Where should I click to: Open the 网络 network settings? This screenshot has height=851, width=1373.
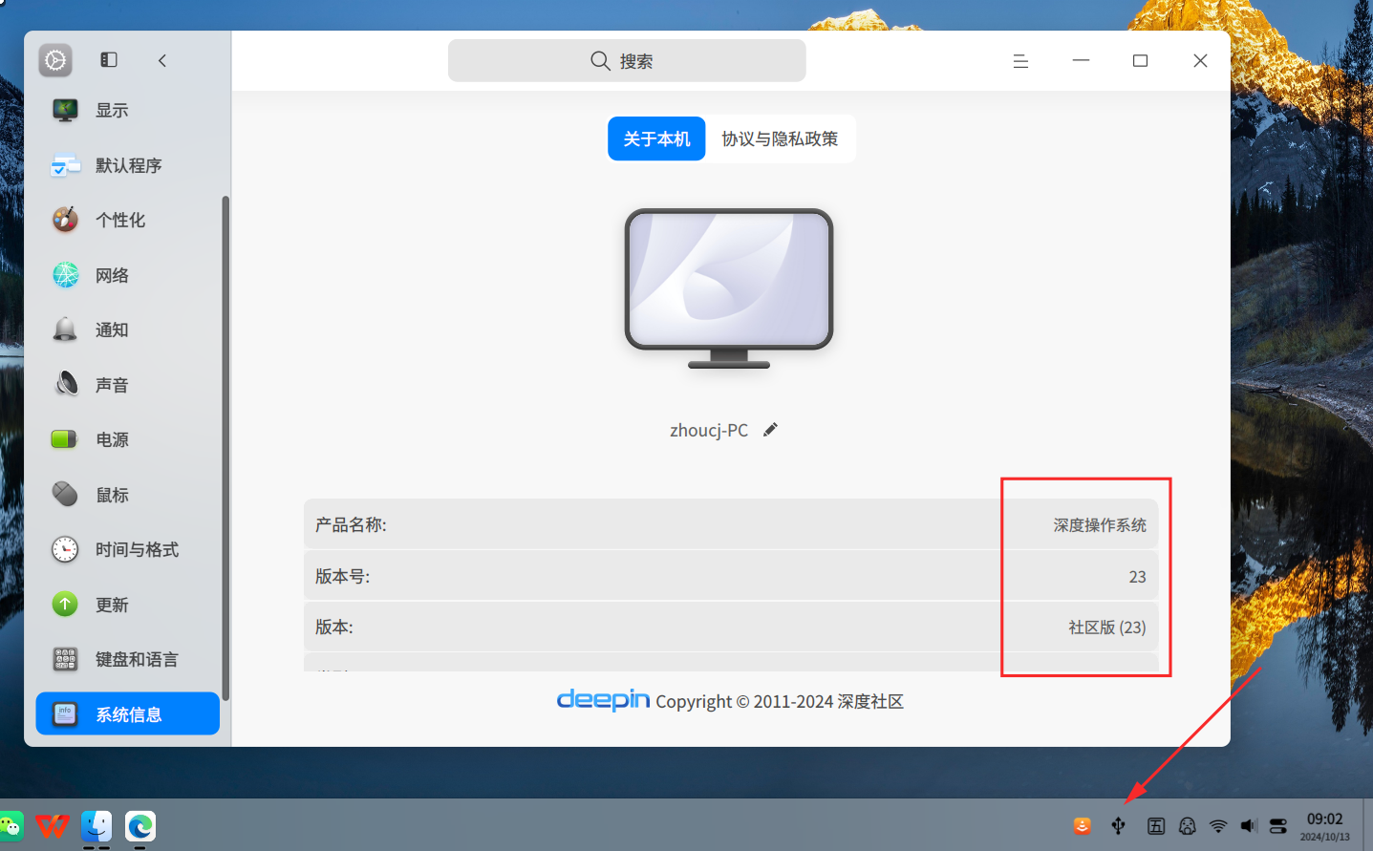(127, 275)
